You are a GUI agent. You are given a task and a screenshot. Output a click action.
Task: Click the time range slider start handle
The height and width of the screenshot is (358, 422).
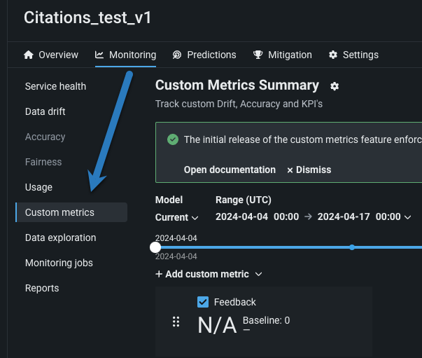155,247
